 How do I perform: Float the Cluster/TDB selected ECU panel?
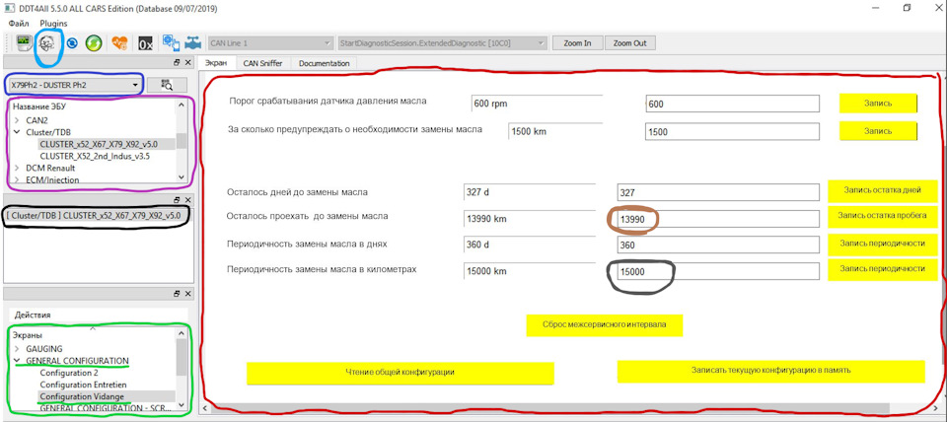(177, 200)
